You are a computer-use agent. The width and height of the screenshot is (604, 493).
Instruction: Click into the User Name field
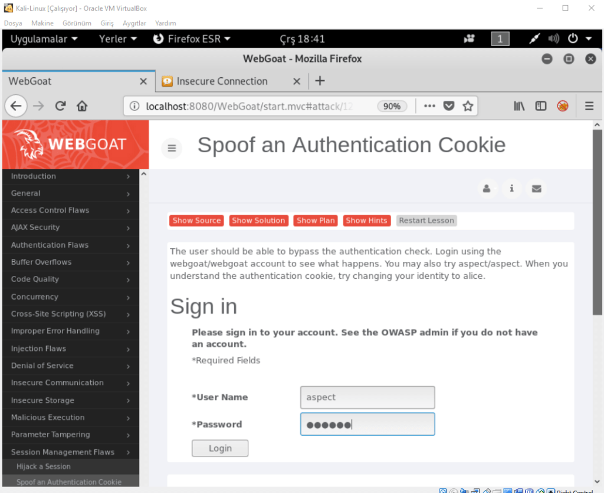click(x=367, y=397)
